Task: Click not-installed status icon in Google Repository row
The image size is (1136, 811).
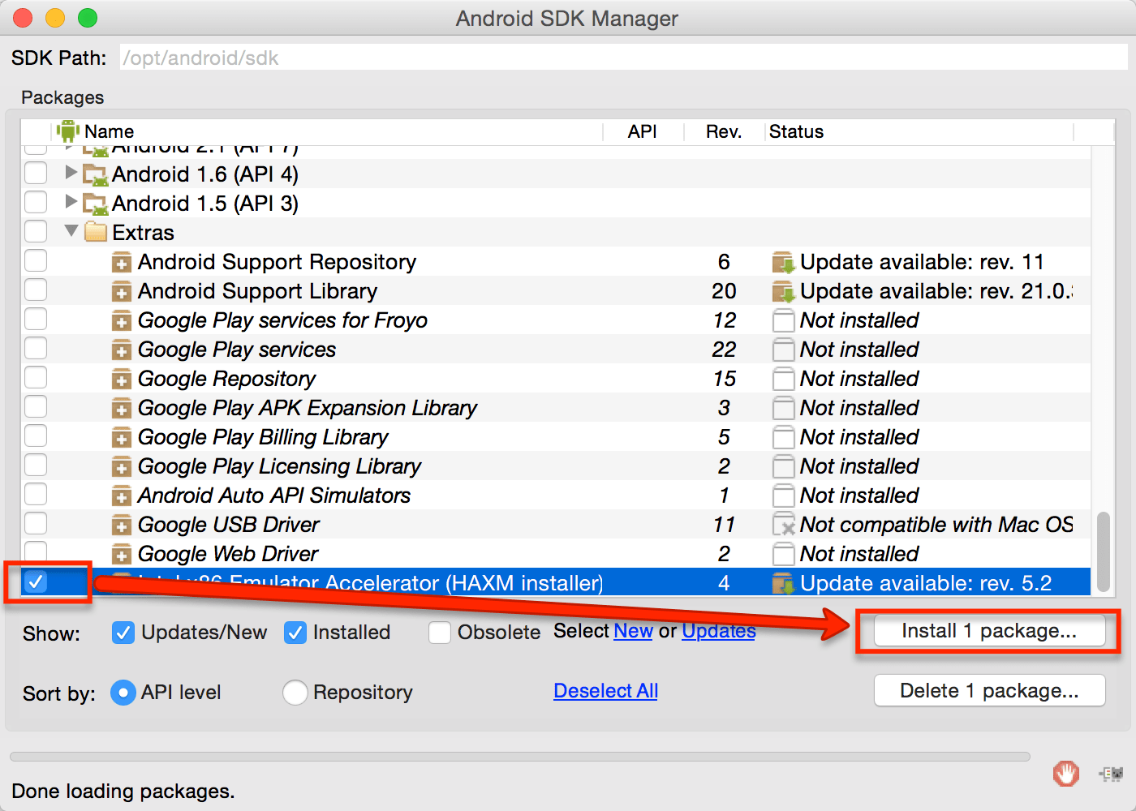Action: 783,379
